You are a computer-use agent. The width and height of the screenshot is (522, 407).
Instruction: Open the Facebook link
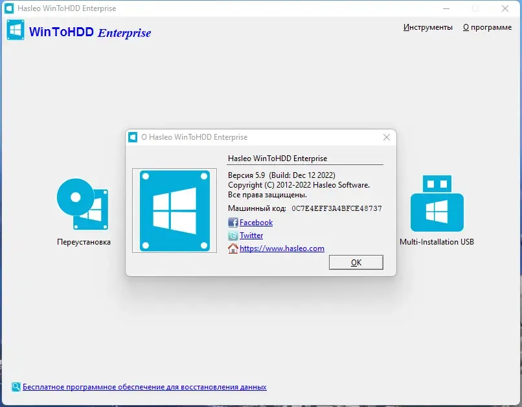pyautogui.click(x=256, y=223)
